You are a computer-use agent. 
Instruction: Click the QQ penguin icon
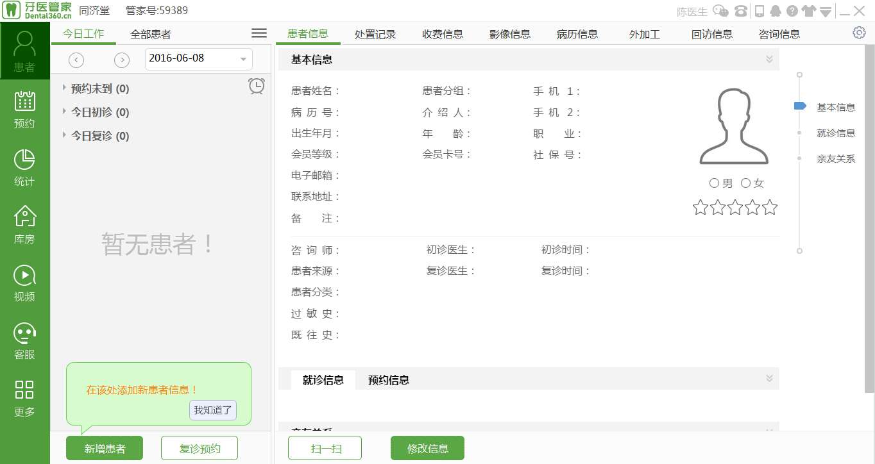[776, 11]
